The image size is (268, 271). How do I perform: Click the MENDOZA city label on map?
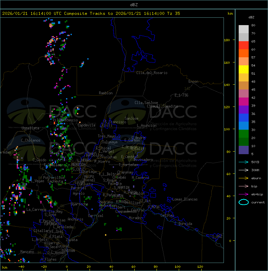pos(79,164)
